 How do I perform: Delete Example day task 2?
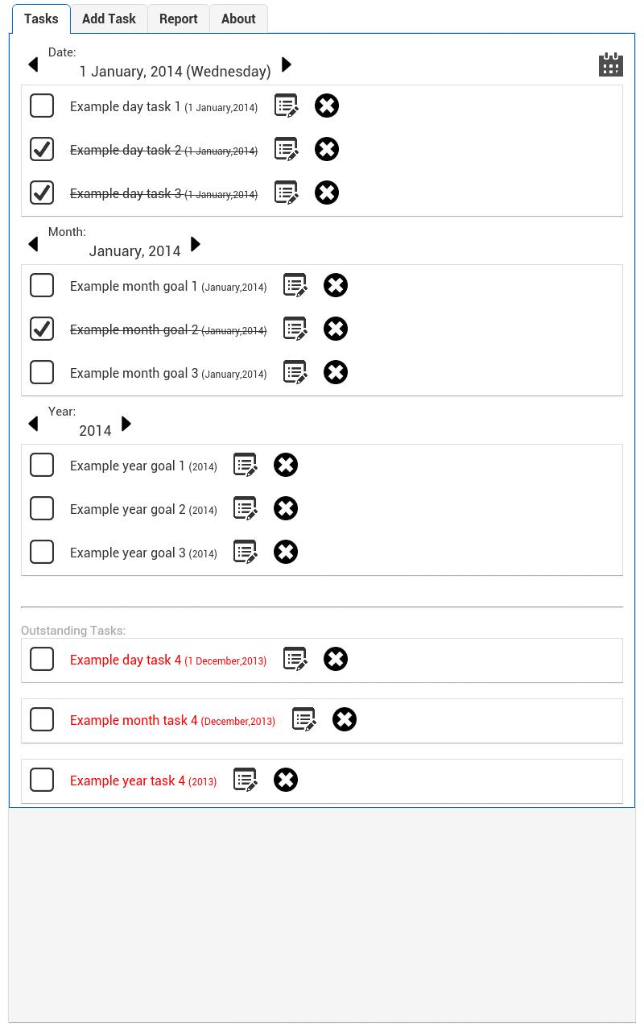(x=327, y=149)
